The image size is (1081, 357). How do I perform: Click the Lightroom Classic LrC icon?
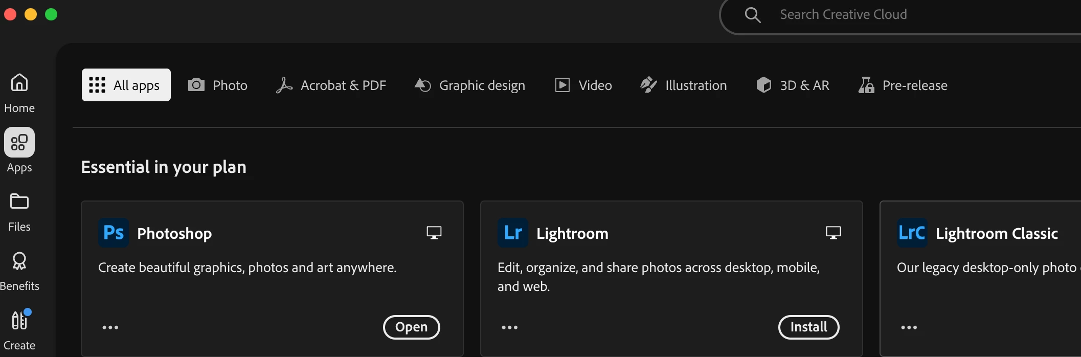click(x=912, y=233)
